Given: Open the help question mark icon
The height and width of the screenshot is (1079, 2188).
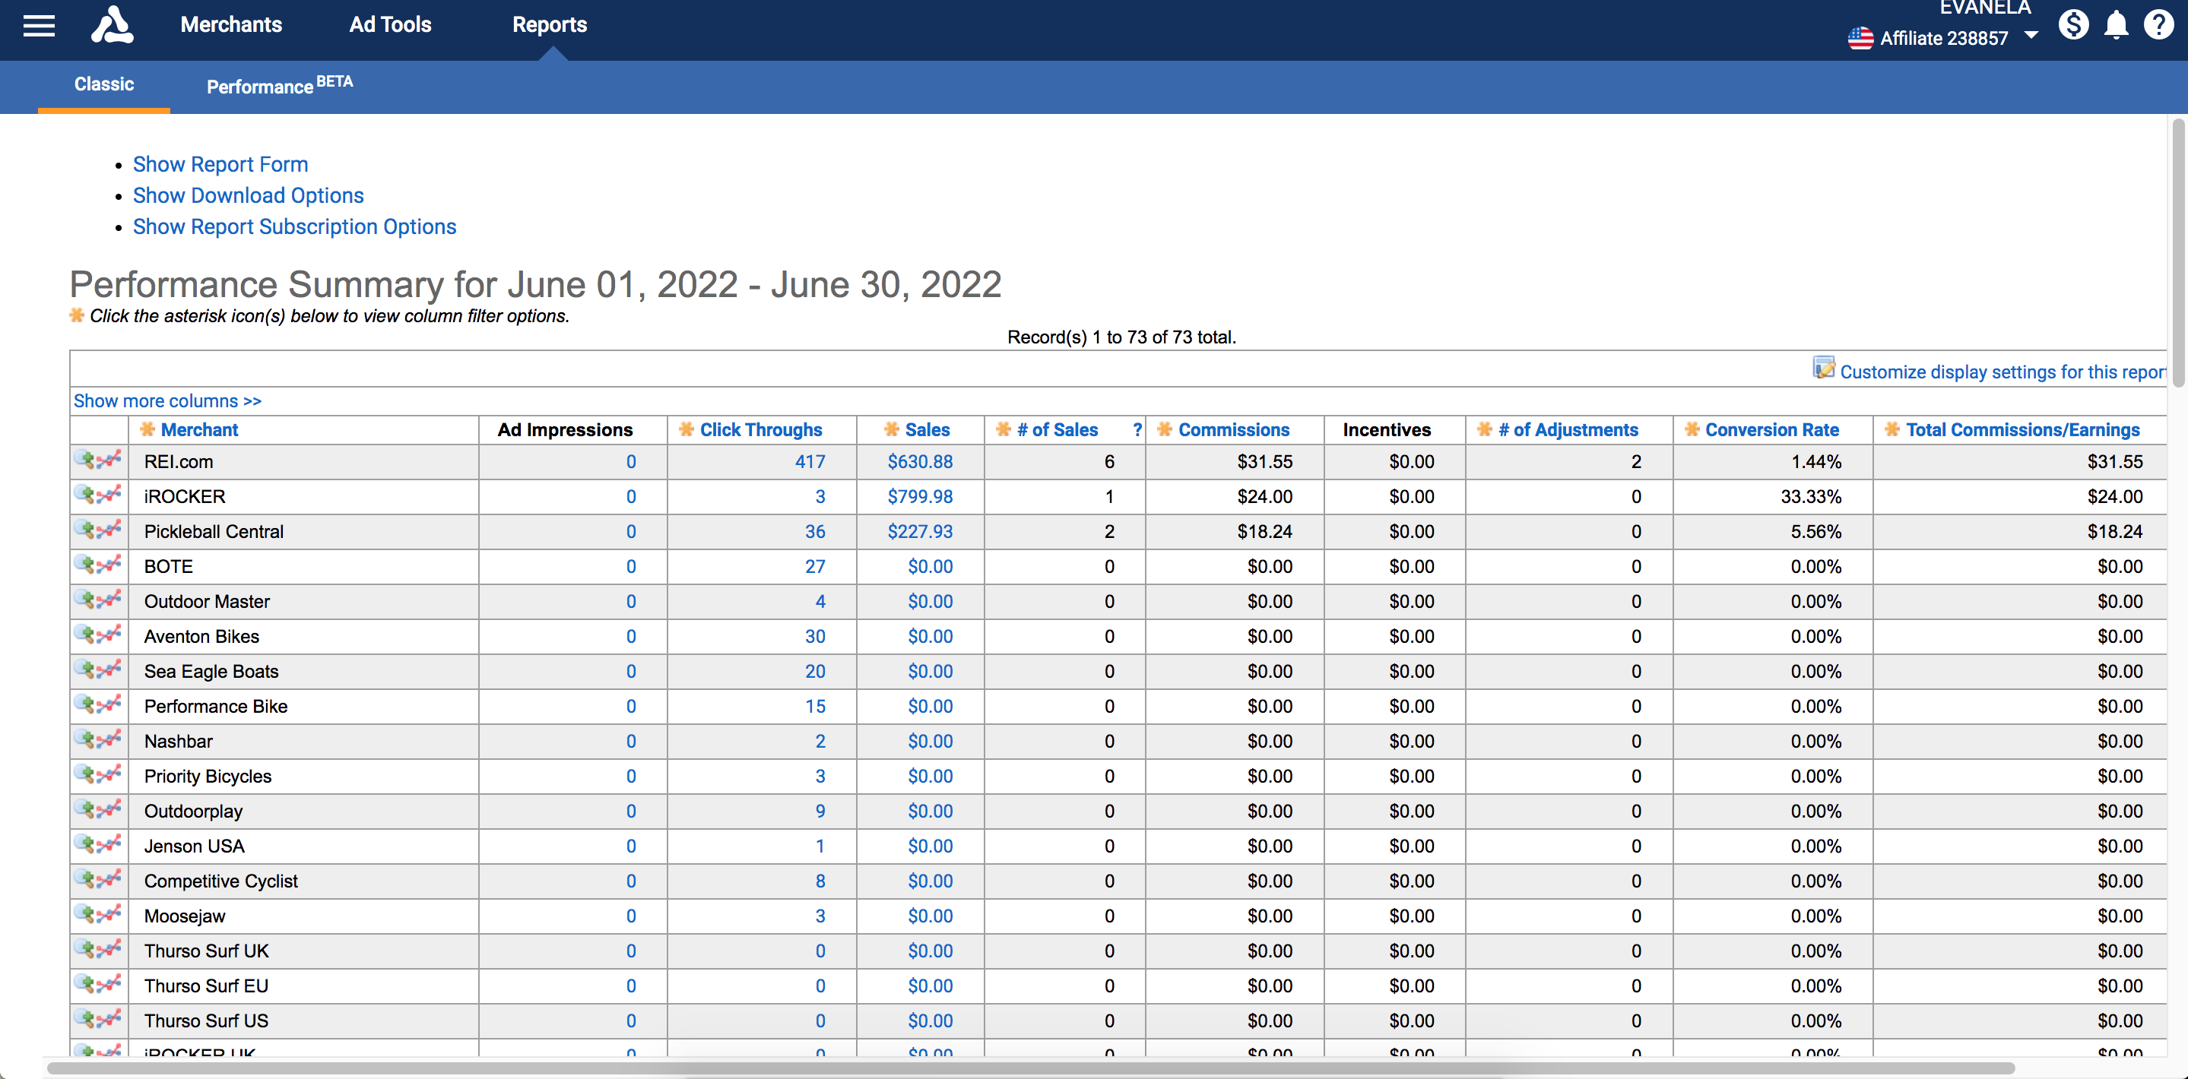Looking at the screenshot, I should point(2158,24).
